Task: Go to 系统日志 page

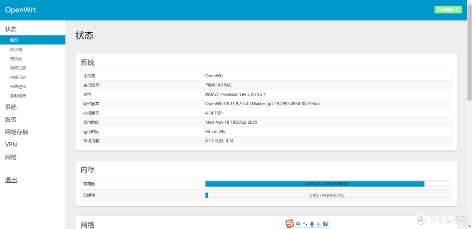Action: 18,68
